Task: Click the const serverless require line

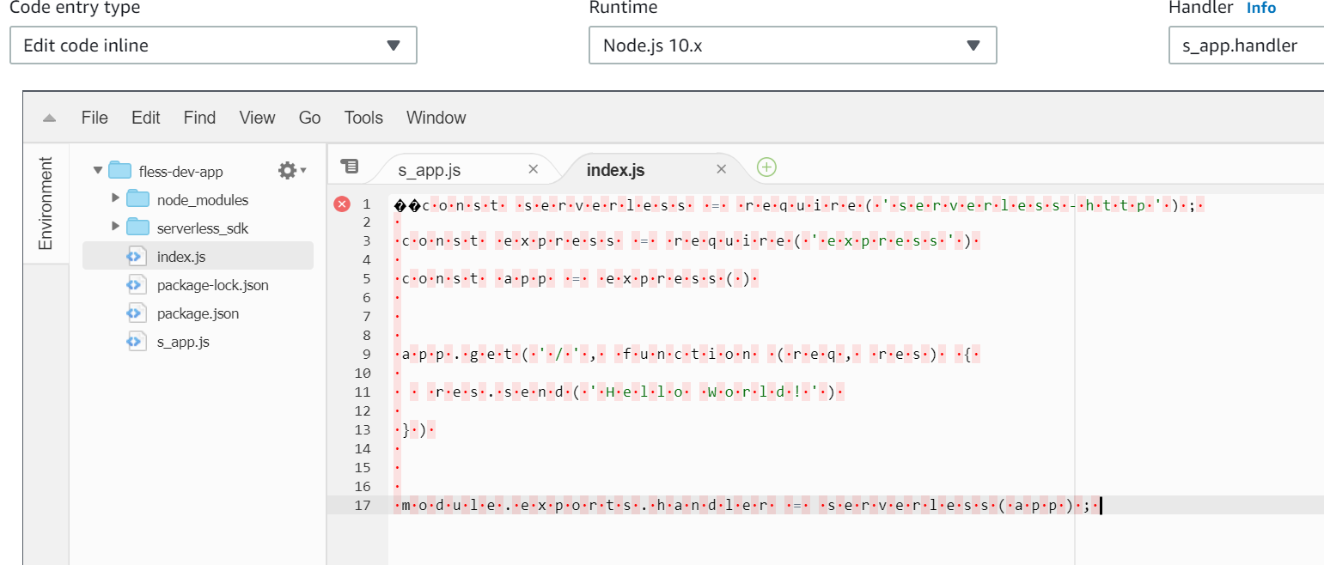Action: click(x=799, y=204)
